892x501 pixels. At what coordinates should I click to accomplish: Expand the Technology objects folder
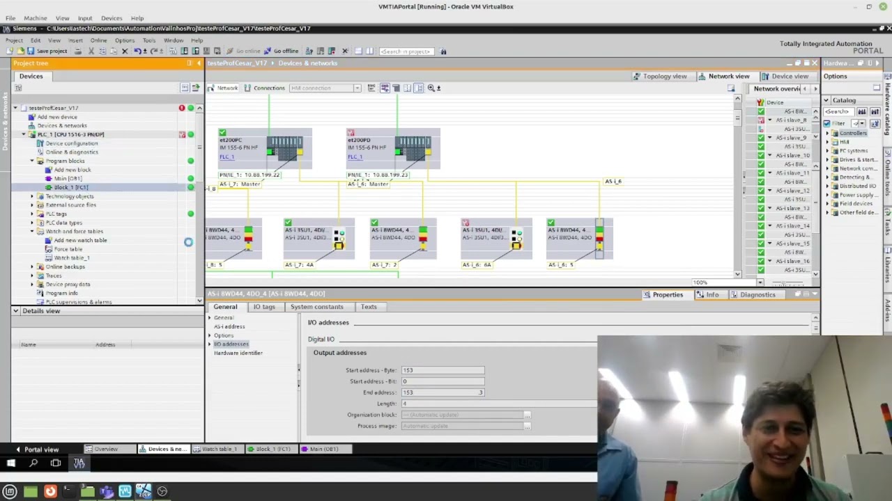[32, 196]
